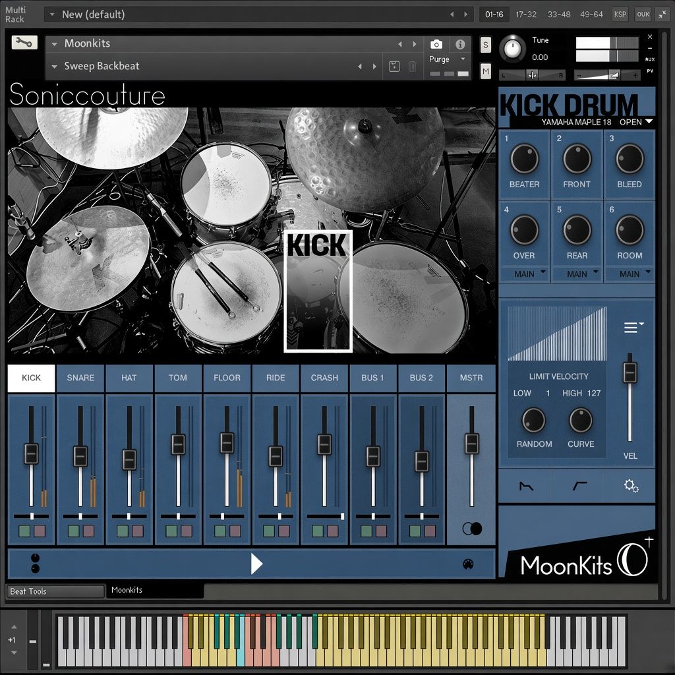Select previous snapshot arrow beside Sweep Backbeat
Viewport: 675px width, 675px height.
(359, 67)
